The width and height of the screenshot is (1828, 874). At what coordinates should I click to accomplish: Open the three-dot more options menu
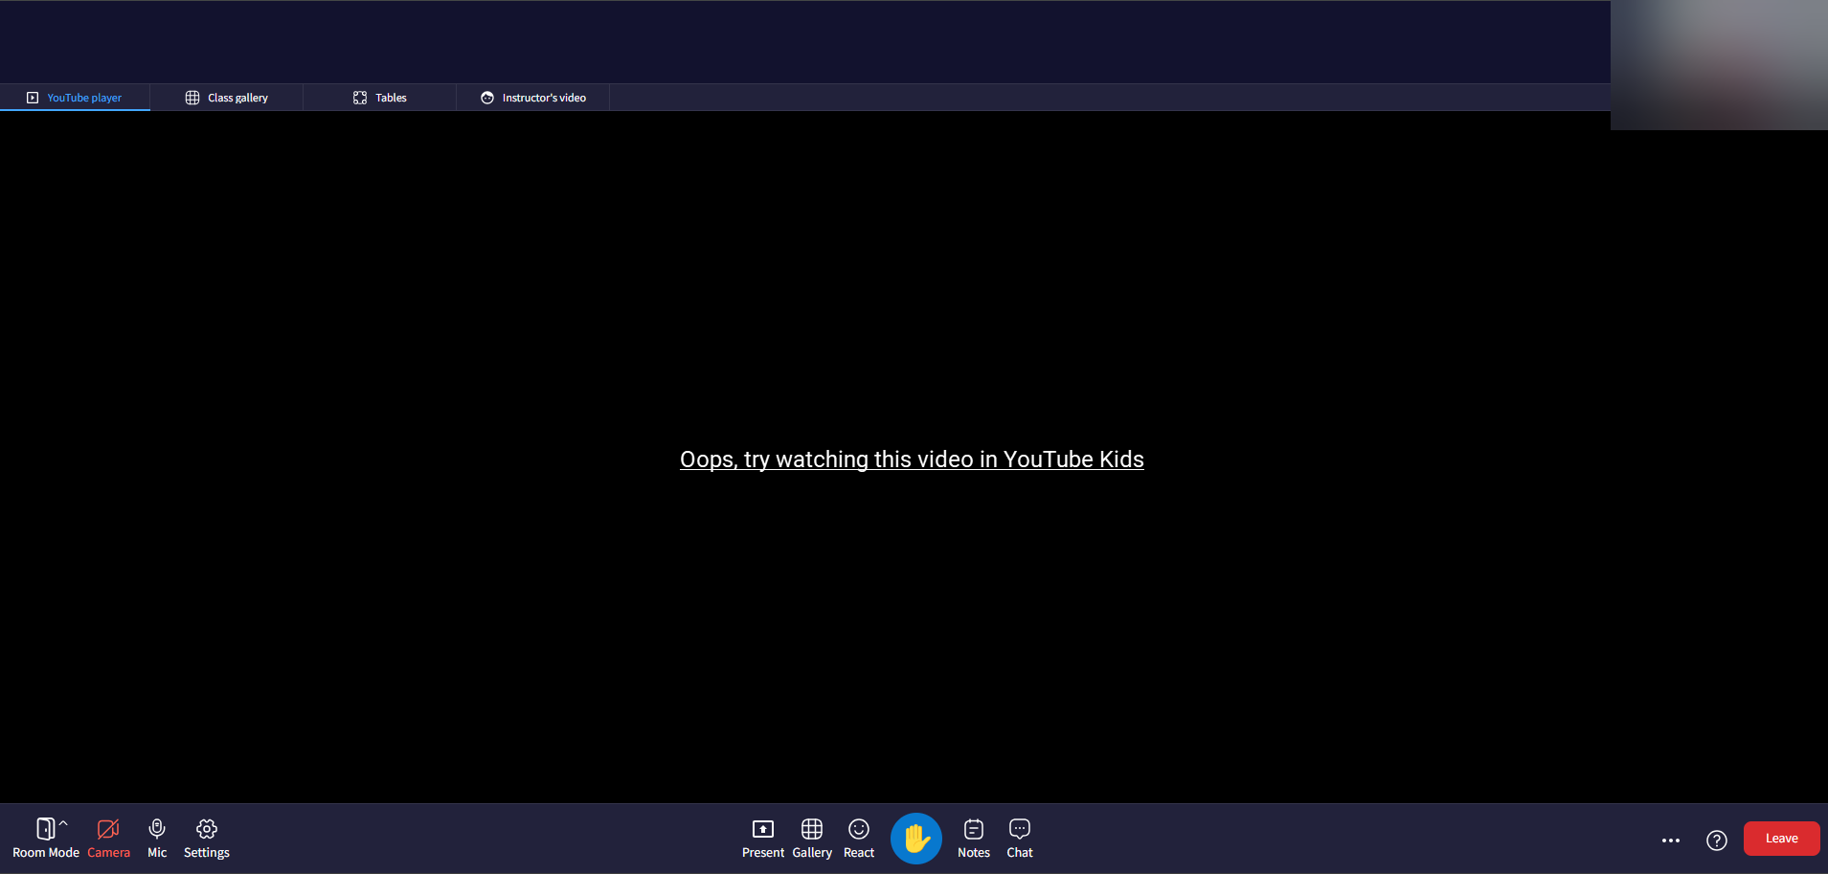pos(1671,840)
